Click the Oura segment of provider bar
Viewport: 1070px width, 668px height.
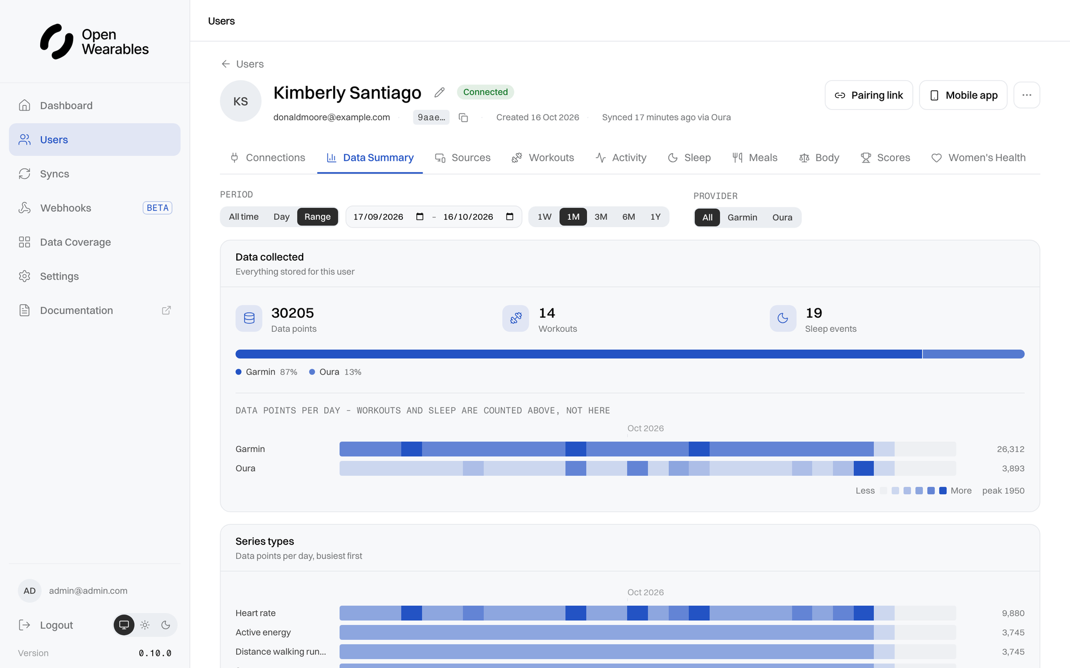click(x=973, y=354)
